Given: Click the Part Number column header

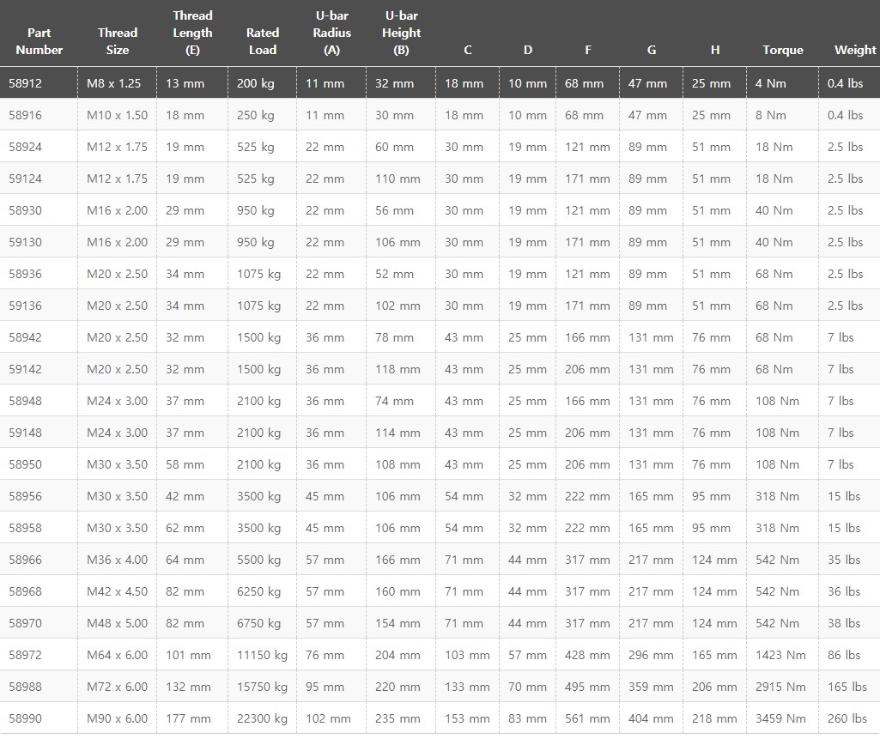Looking at the screenshot, I should click(x=39, y=41).
